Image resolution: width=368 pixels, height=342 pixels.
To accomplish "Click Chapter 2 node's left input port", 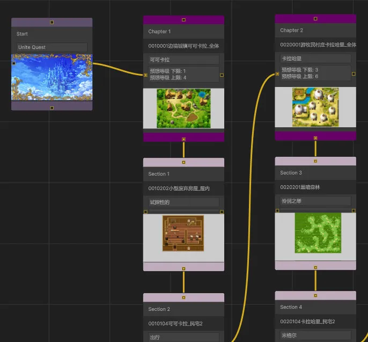I will (277, 74).
